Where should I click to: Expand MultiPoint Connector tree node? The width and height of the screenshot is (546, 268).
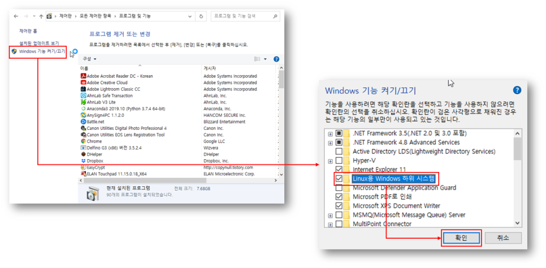coord(330,225)
